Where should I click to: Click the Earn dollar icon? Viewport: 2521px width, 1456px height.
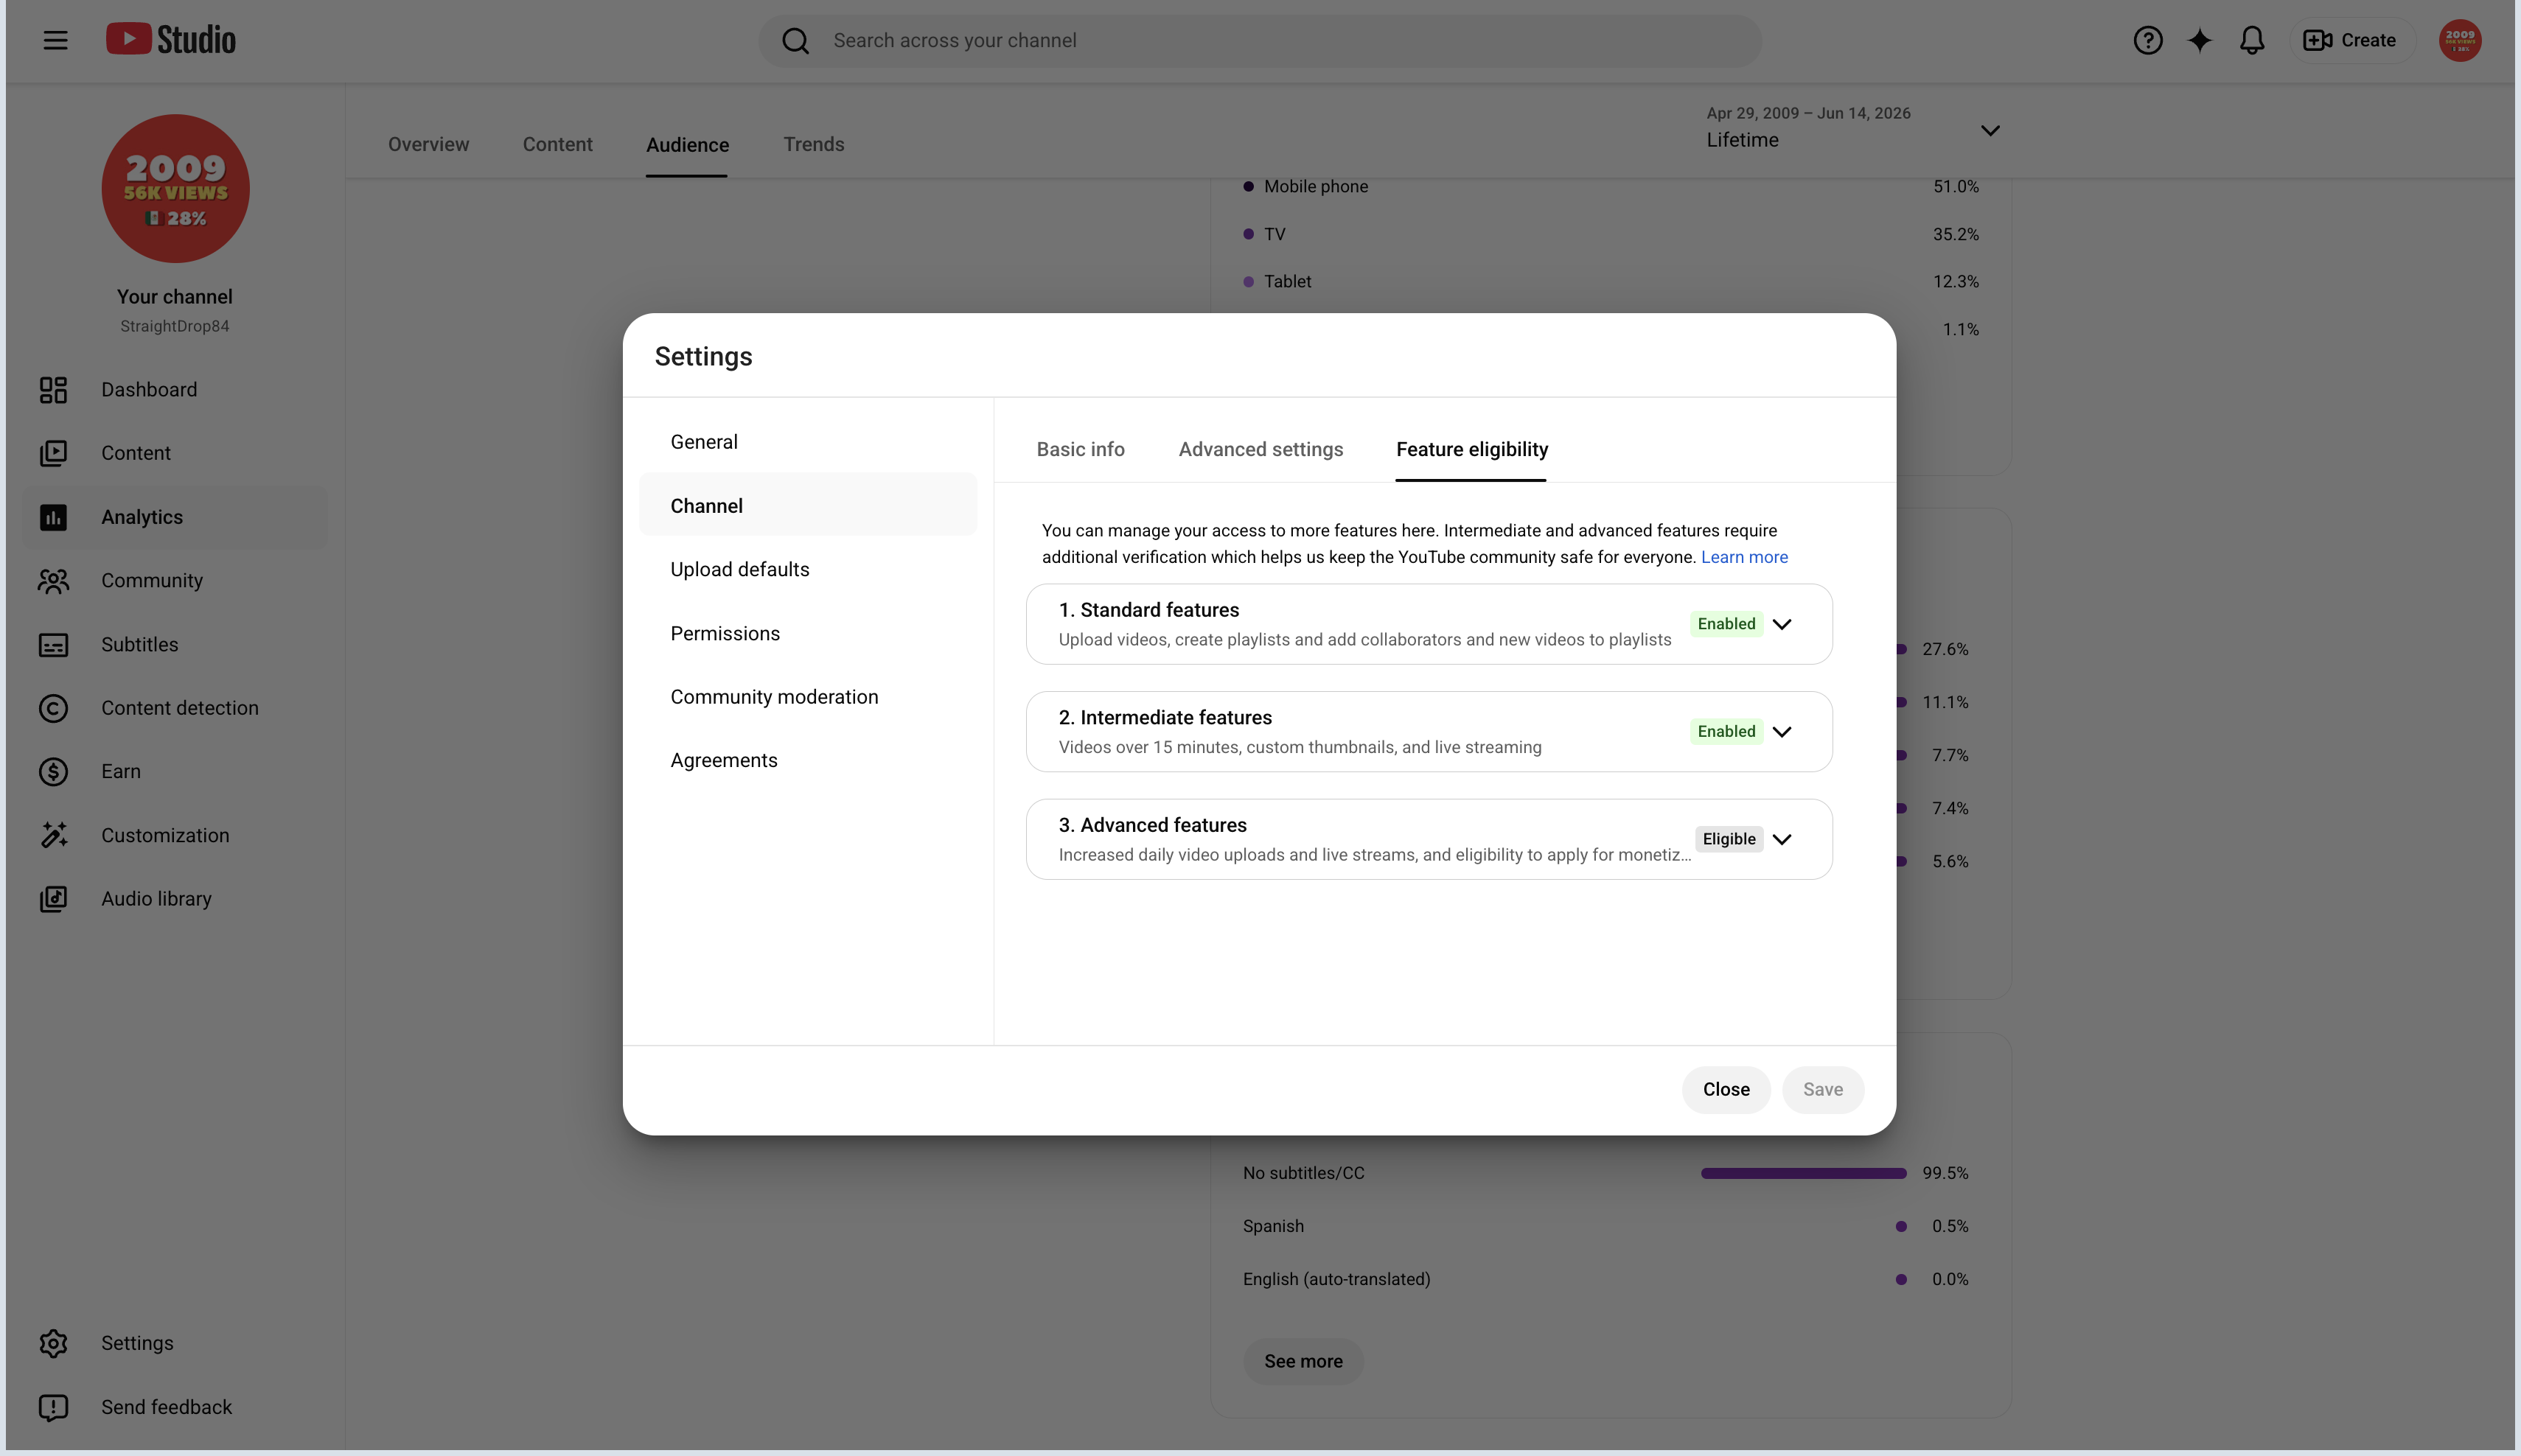[53, 772]
